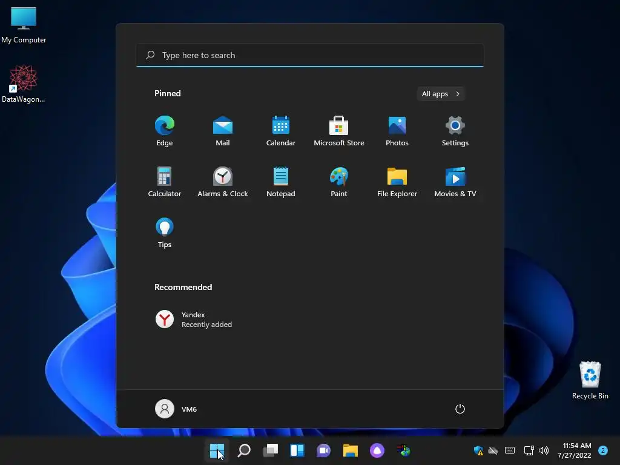Open the Widgets panel from taskbar

[297, 450]
